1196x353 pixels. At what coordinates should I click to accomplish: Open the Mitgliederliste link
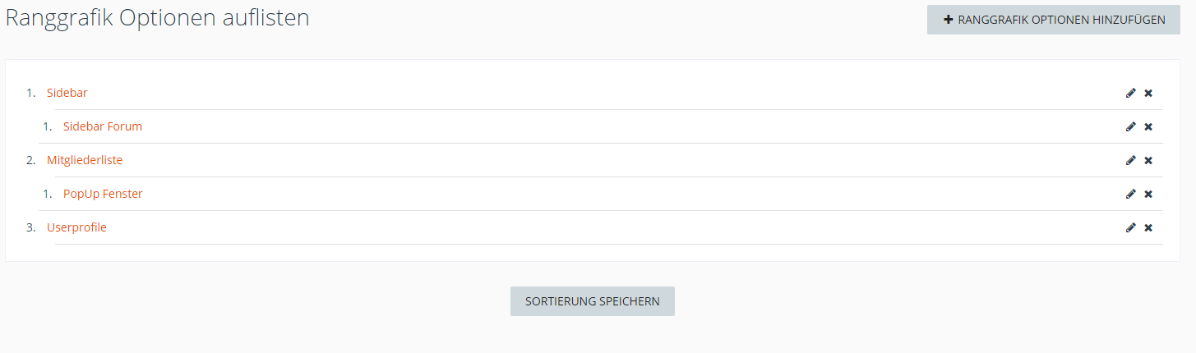[x=85, y=160]
